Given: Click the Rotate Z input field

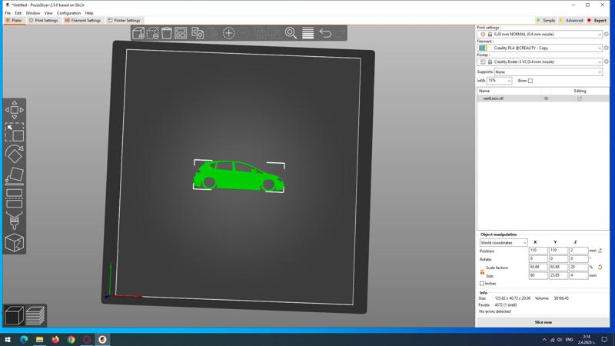Looking at the screenshot, I should point(579,259).
